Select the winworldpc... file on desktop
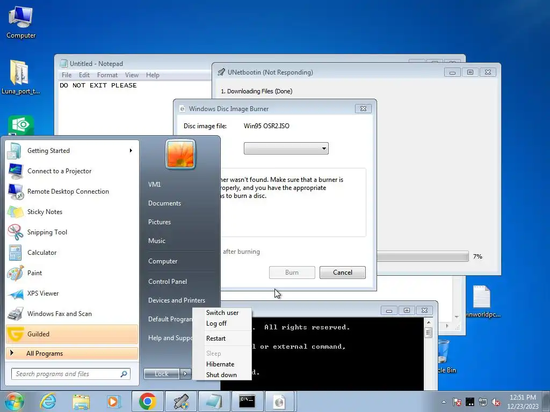Image resolution: width=550 pixels, height=412 pixels. (482, 301)
